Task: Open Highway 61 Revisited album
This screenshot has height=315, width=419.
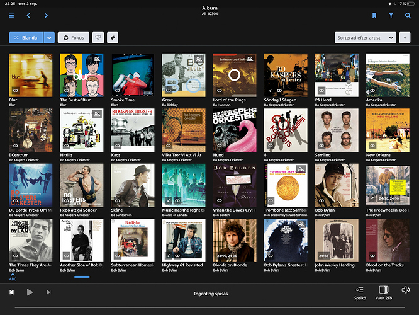Action: click(184, 240)
